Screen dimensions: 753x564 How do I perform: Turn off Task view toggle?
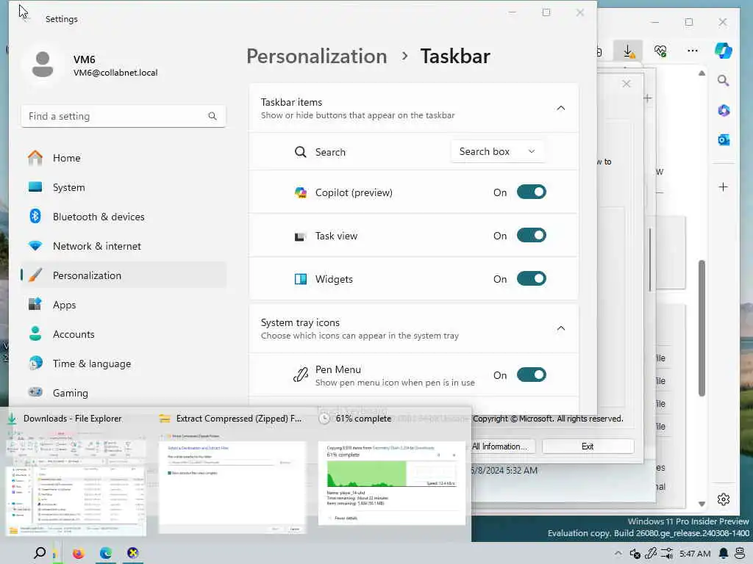click(531, 236)
